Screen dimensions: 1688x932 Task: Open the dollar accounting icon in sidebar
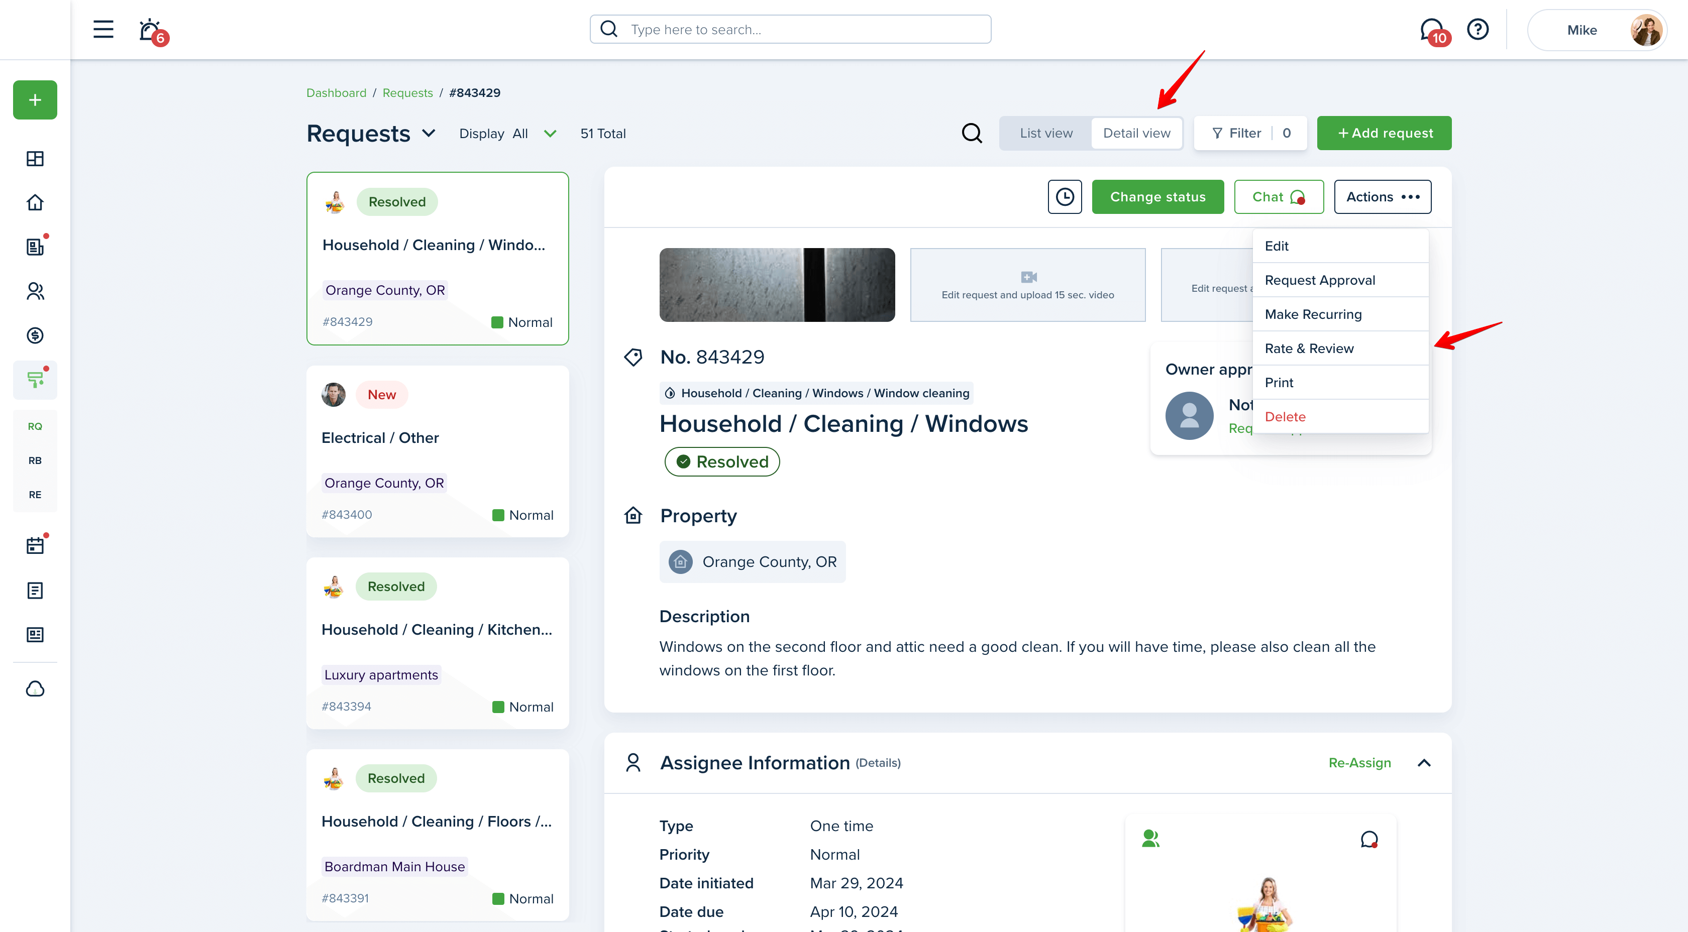coord(35,335)
